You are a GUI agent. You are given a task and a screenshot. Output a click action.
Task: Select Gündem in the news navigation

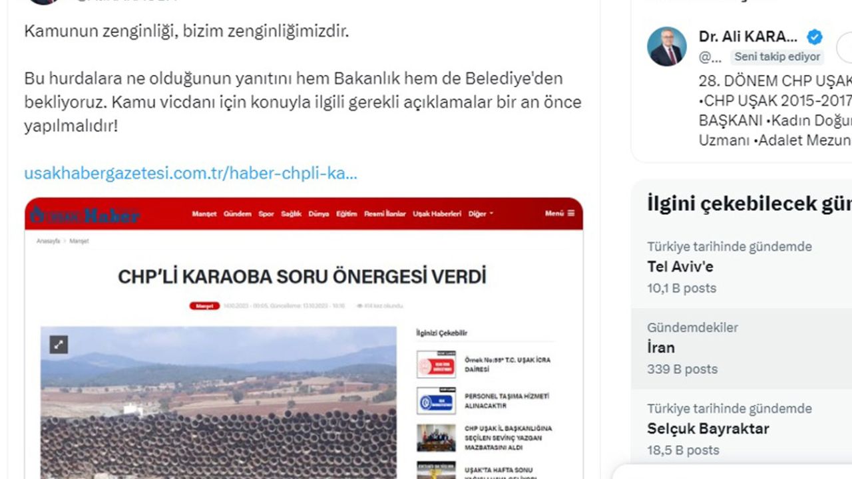238,214
